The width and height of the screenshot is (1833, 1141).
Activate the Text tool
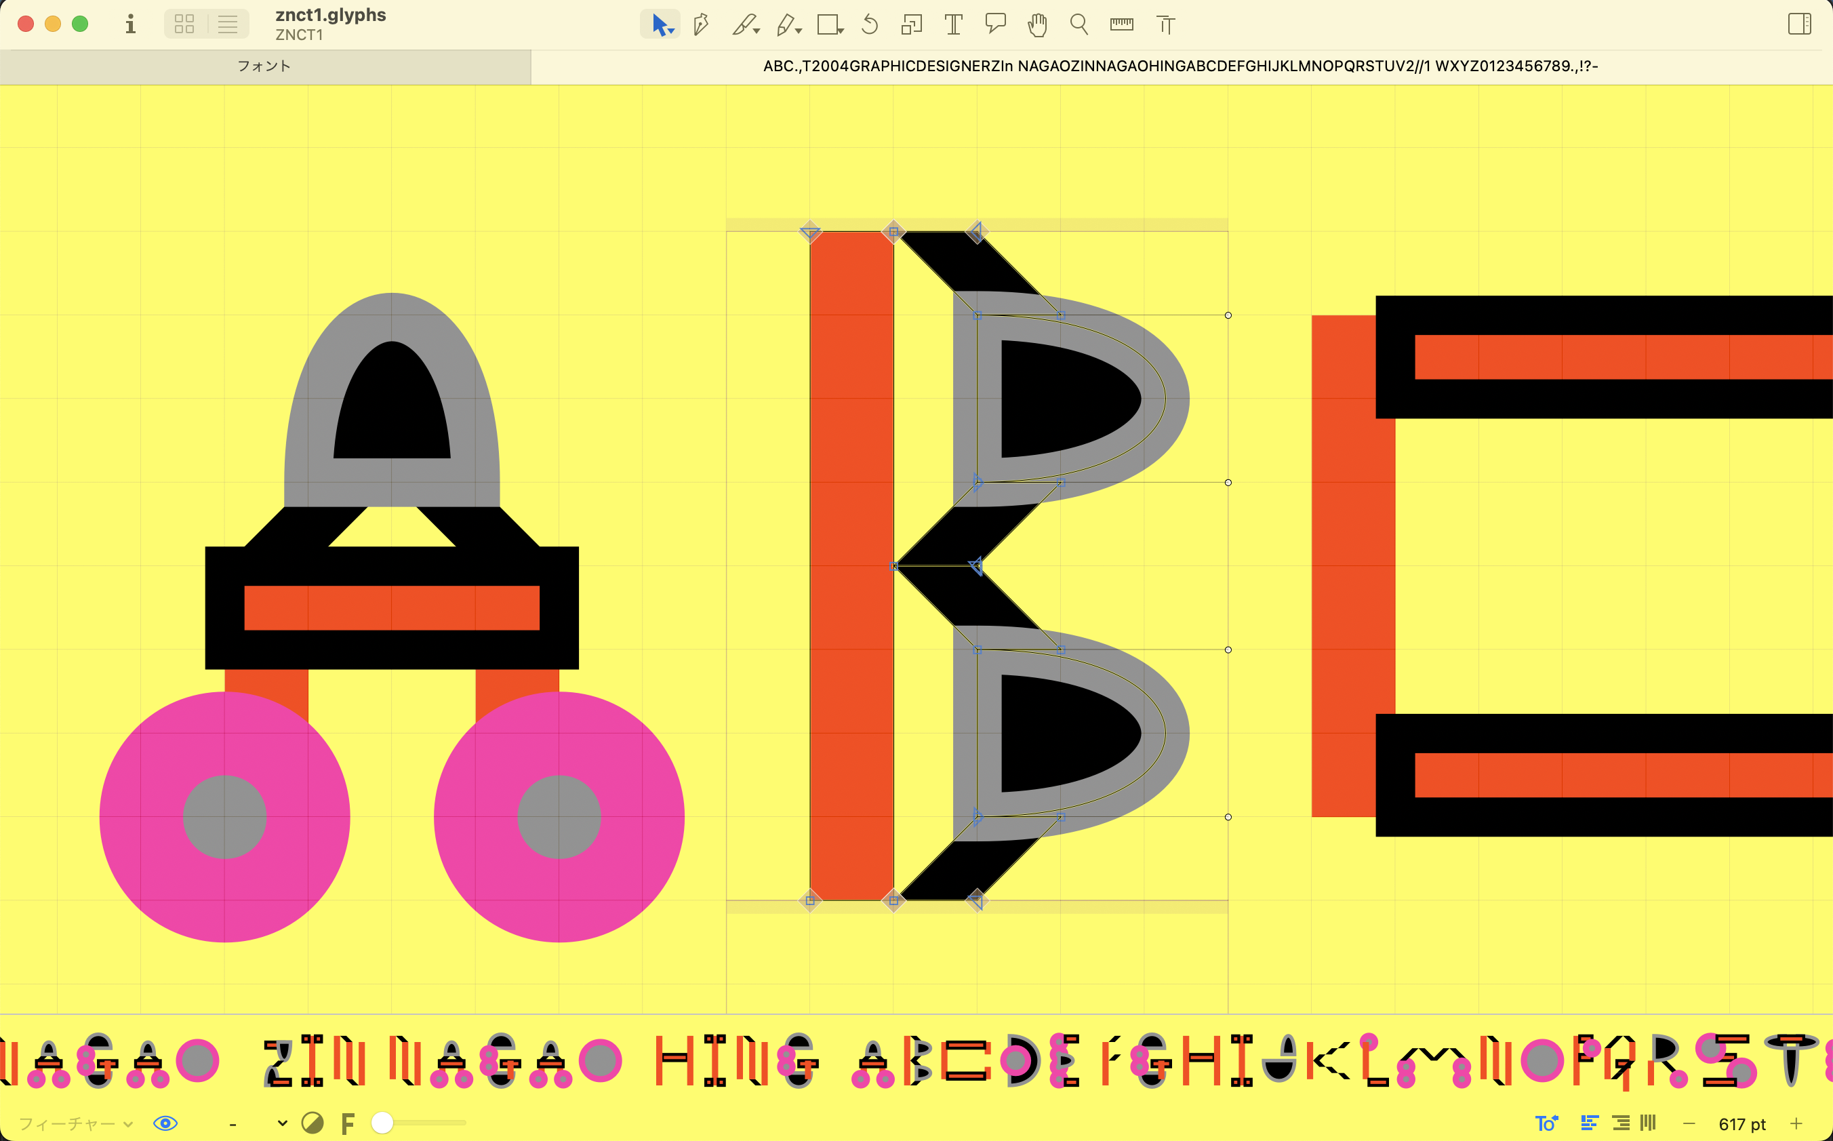[x=954, y=25]
